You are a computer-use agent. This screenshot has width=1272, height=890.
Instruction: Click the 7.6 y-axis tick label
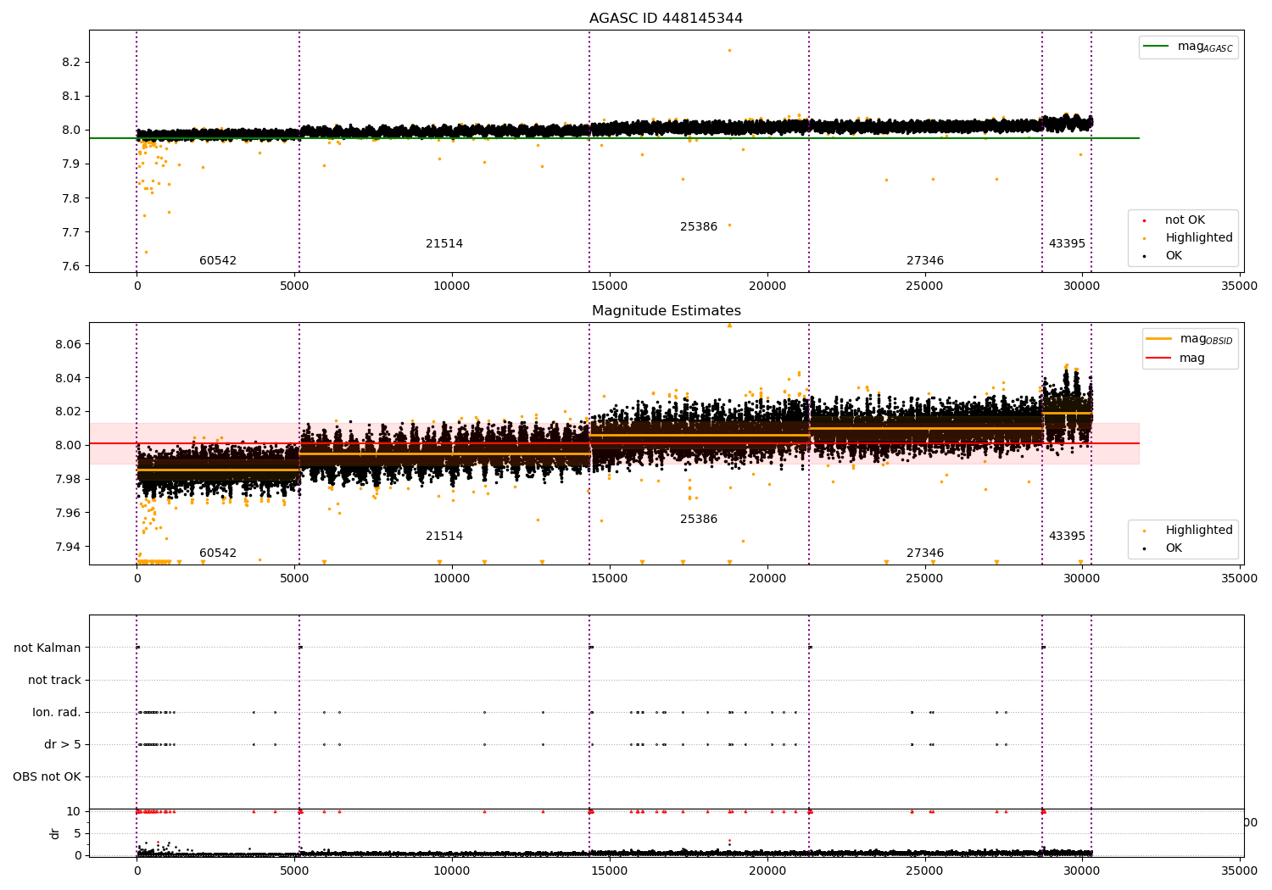point(71,266)
